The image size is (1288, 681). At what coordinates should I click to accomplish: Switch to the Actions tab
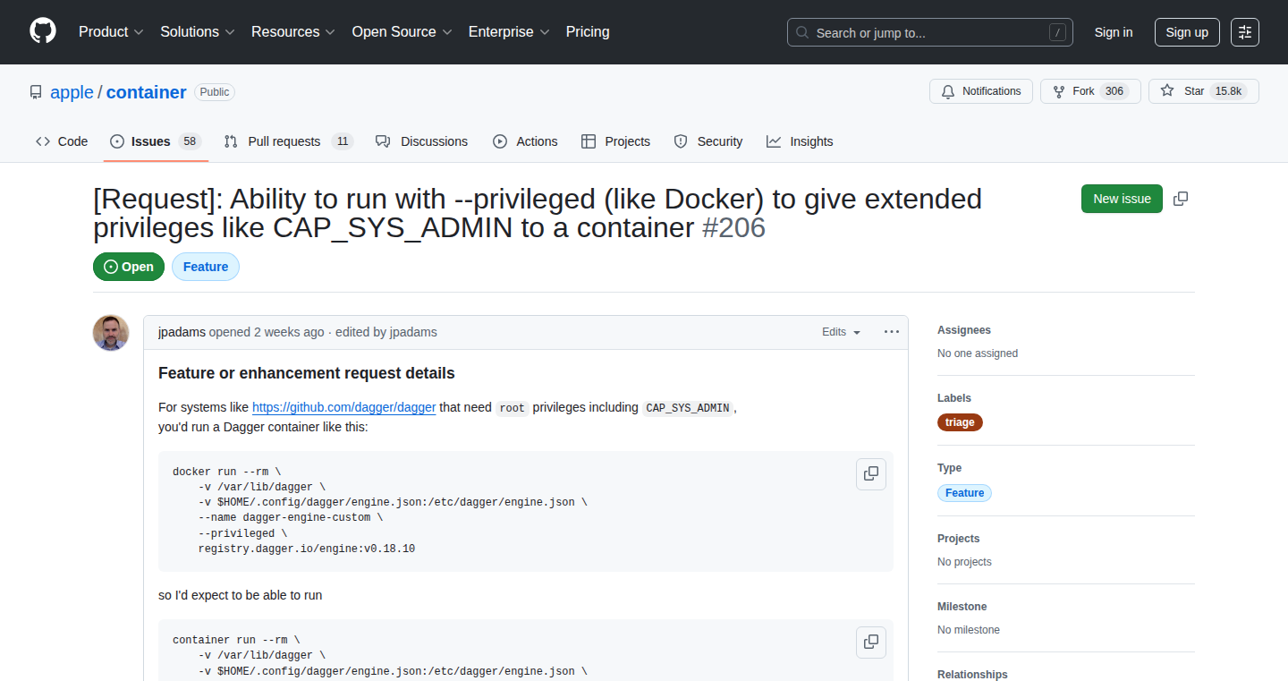525,141
